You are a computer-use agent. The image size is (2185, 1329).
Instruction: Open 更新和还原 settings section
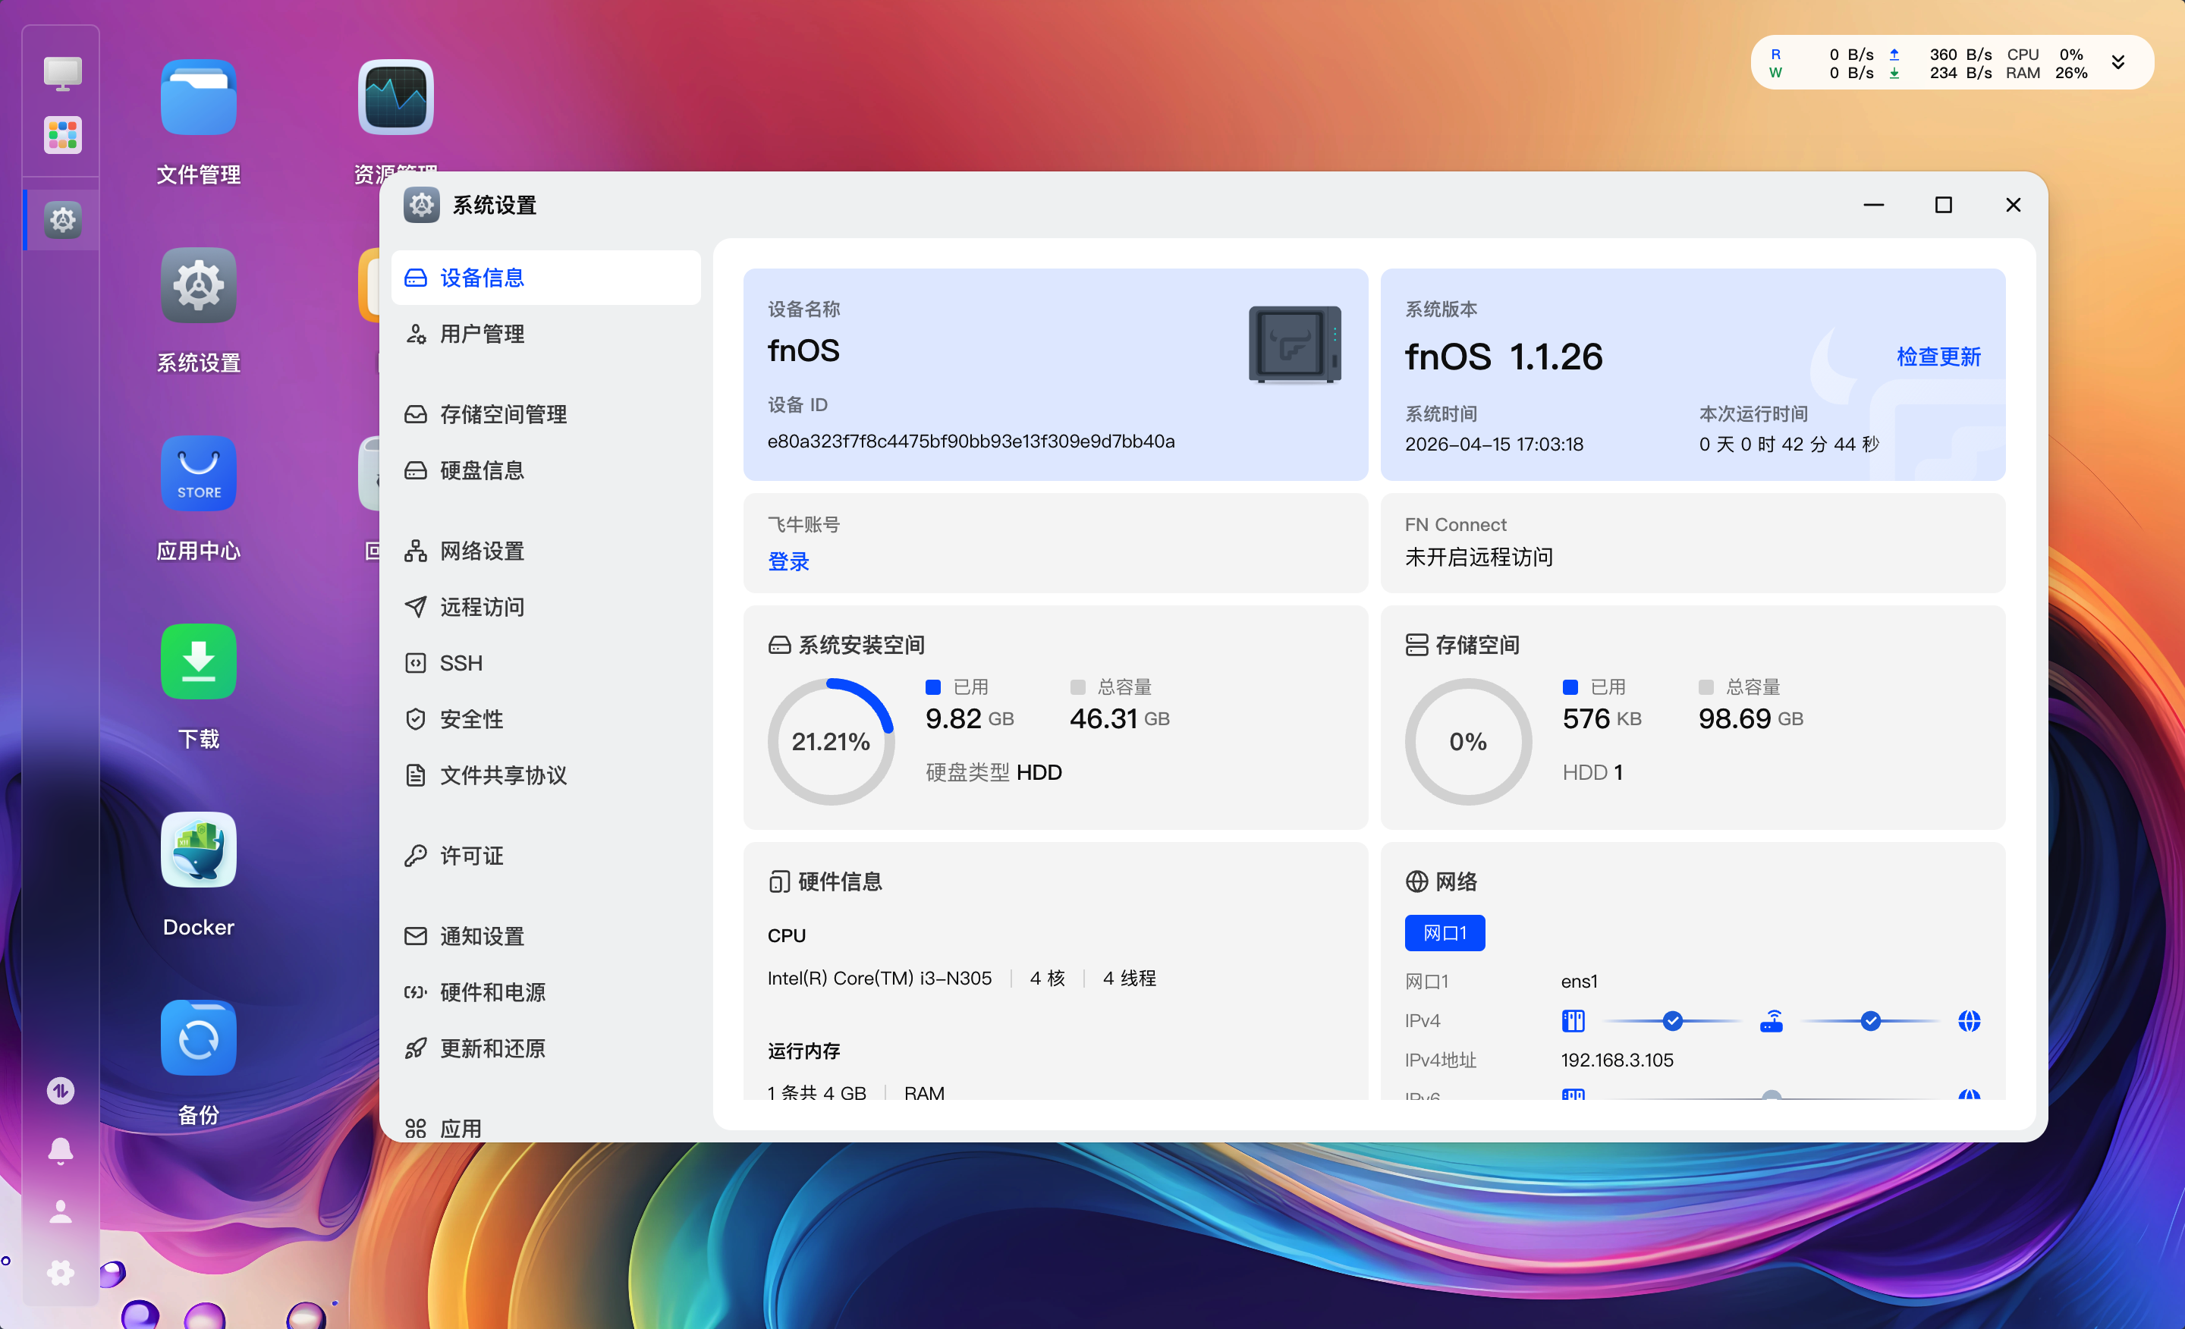tap(492, 1048)
